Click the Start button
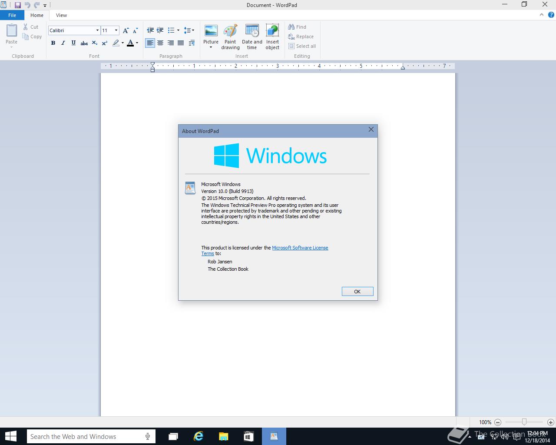 tap(10, 436)
